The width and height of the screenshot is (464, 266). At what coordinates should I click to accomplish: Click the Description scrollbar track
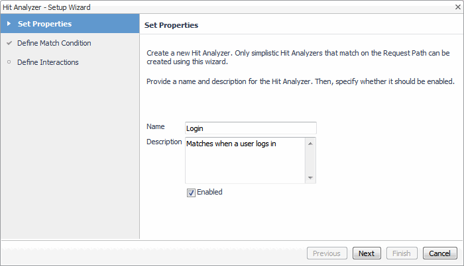coord(311,159)
